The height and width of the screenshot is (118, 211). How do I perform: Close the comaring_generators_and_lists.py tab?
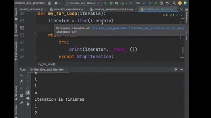tap(136, 9)
